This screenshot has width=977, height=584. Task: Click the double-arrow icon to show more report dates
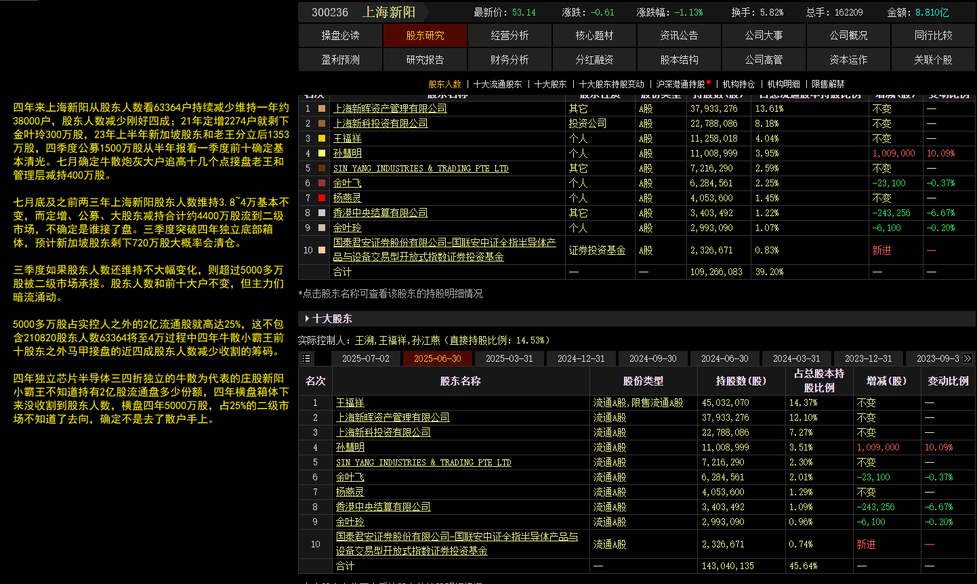coord(968,358)
